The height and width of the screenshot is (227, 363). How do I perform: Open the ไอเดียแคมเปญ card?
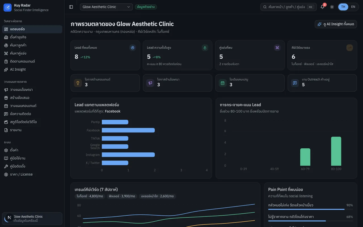250,83
